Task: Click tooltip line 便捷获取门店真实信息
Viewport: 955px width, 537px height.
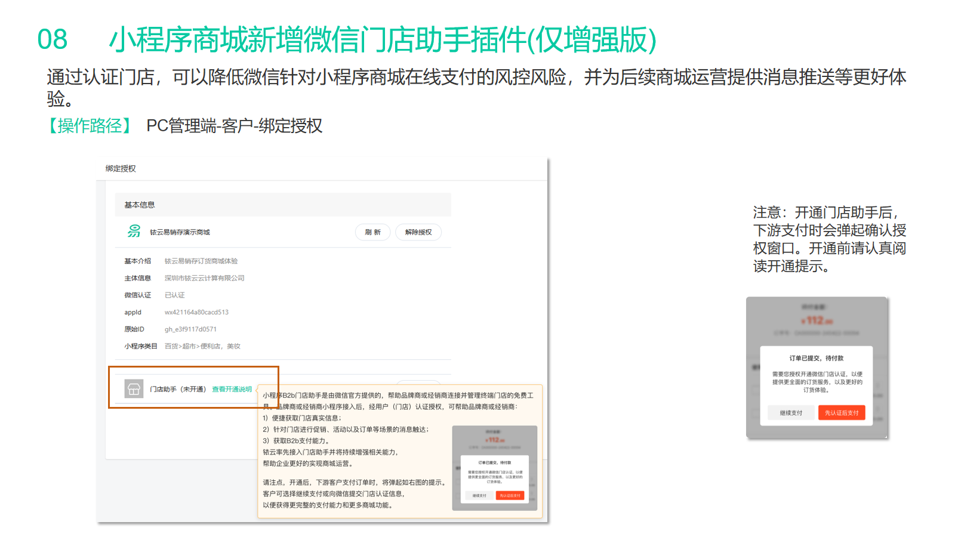Action: pyautogui.click(x=302, y=418)
